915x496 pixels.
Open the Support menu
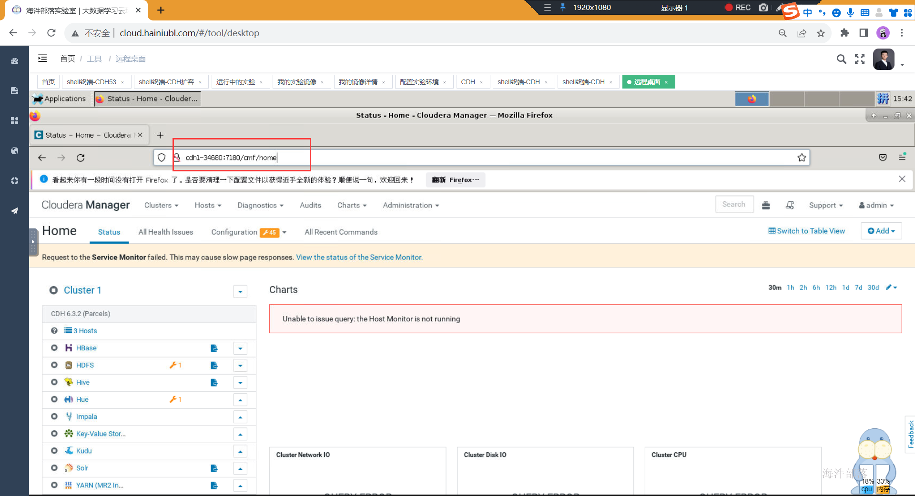pyautogui.click(x=826, y=205)
